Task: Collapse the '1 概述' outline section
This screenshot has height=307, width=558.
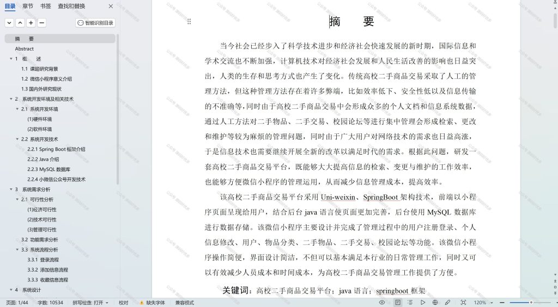Action: point(11,59)
